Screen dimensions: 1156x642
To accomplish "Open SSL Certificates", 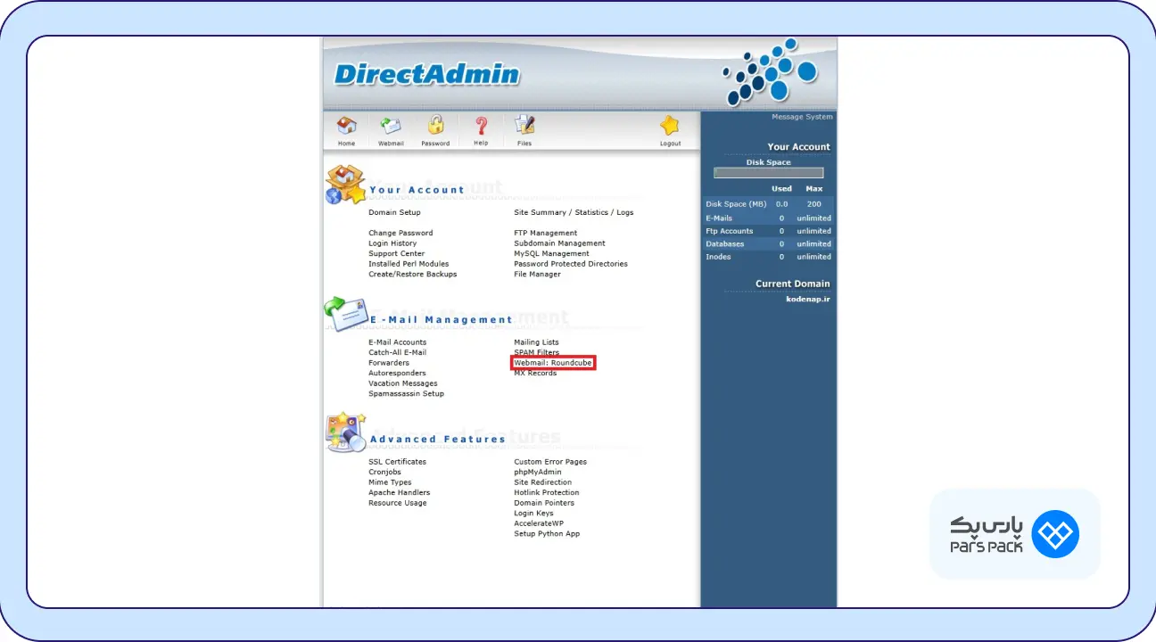I will (397, 462).
